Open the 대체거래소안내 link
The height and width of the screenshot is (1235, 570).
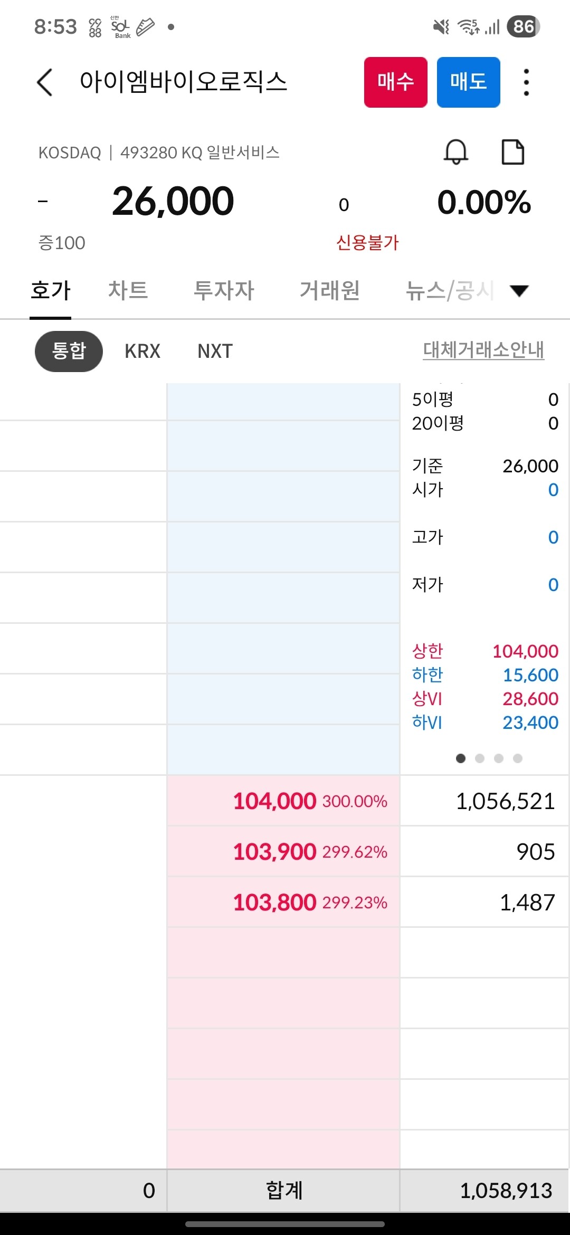483,350
